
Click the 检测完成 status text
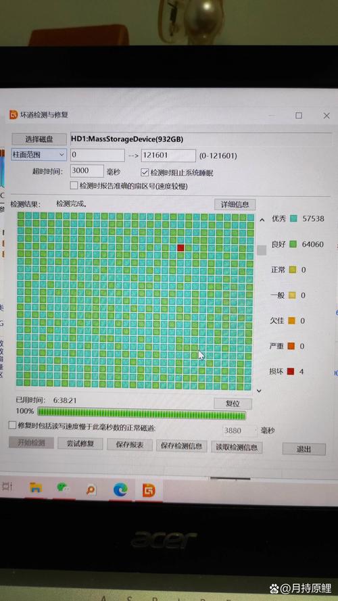[72, 203]
